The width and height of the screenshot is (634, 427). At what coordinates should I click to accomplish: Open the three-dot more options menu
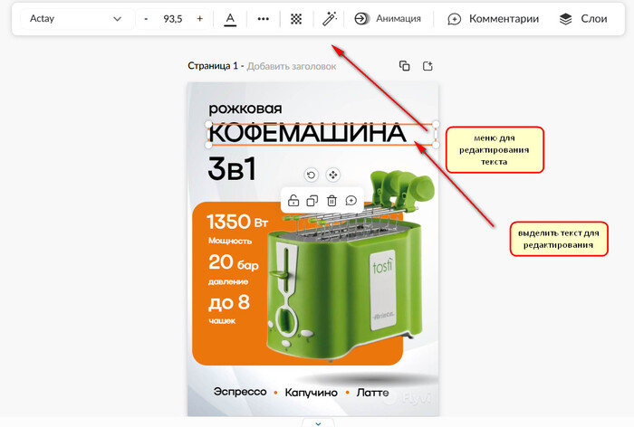point(264,19)
